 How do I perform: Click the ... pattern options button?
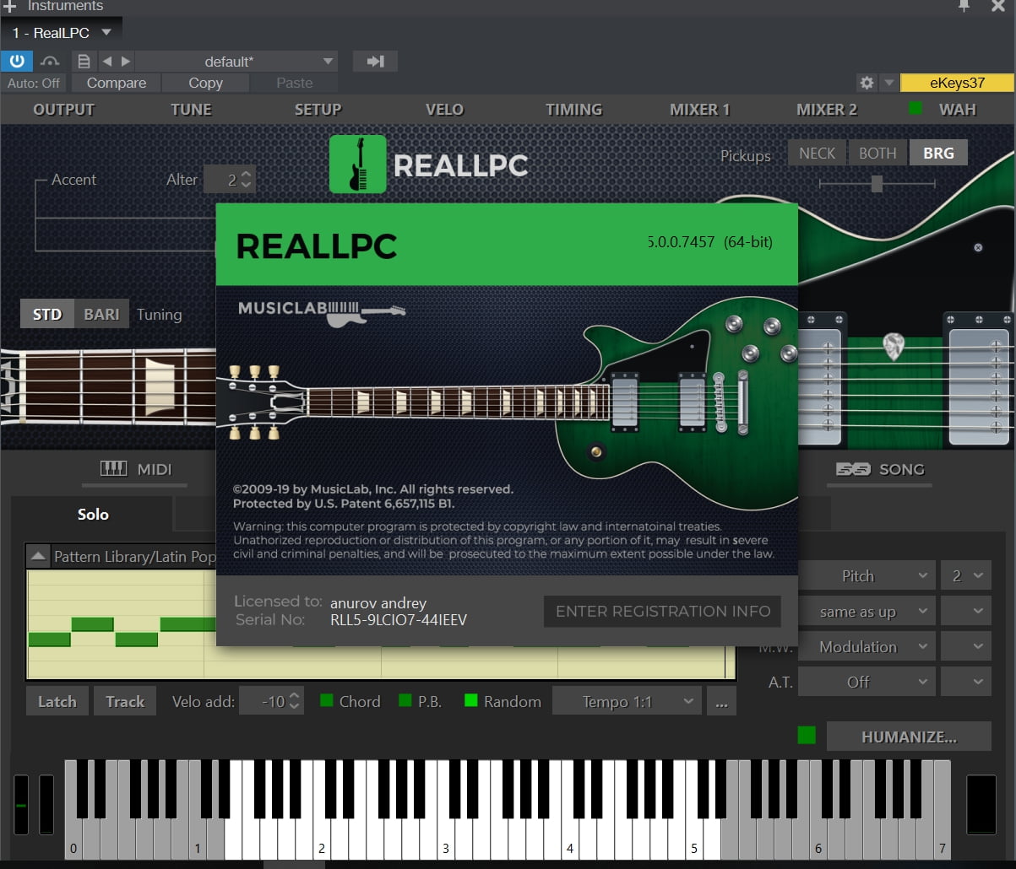tap(721, 700)
